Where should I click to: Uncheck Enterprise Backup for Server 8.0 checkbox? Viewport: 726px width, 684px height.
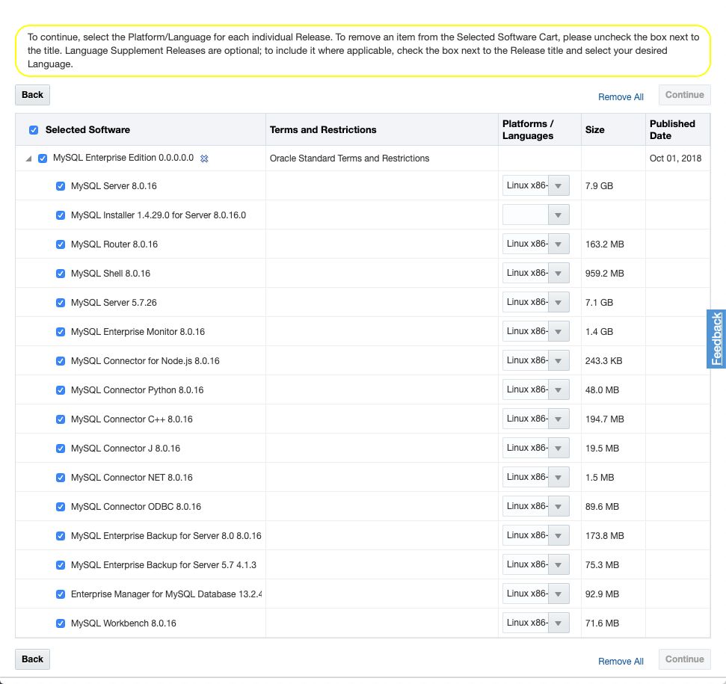(61, 536)
